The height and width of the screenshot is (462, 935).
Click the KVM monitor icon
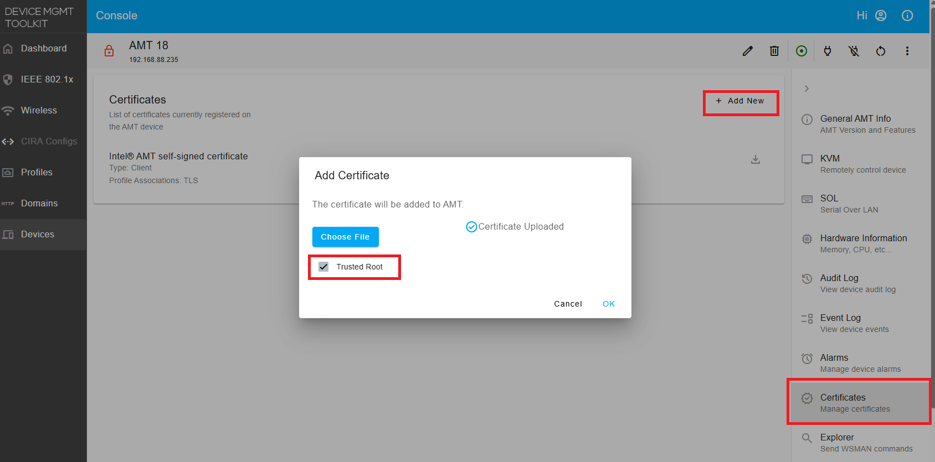point(807,159)
